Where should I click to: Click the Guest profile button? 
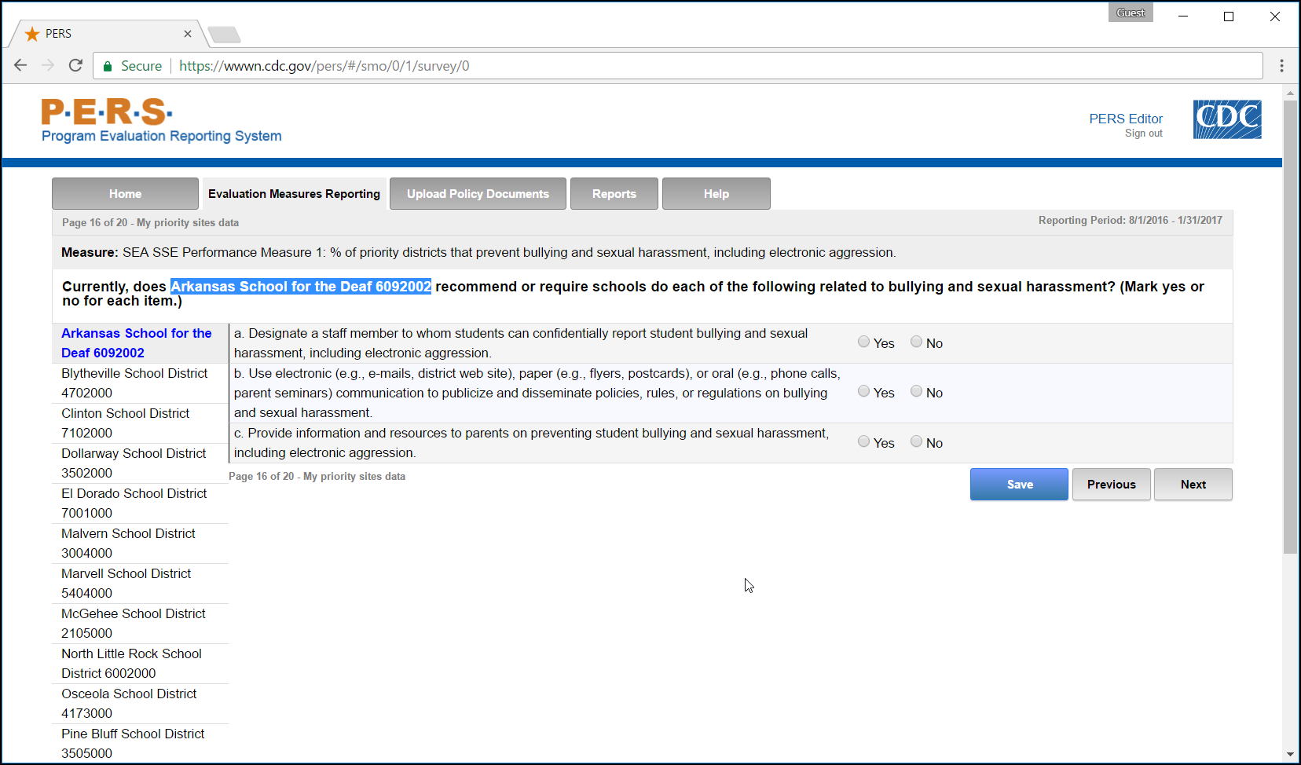1131,13
